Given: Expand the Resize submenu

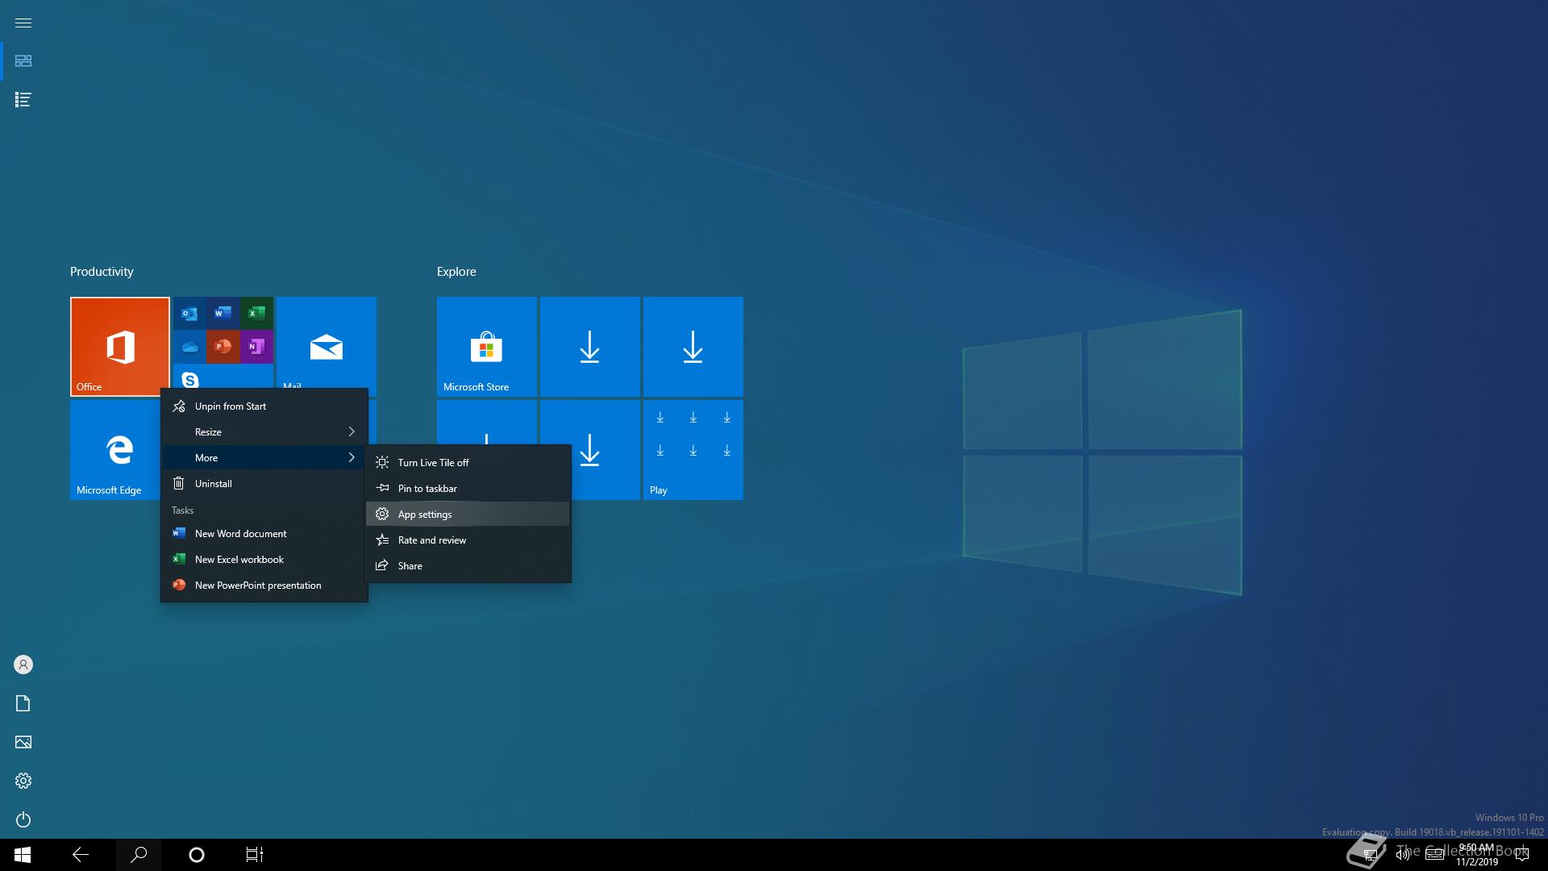Looking at the screenshot, I should point(264,432).
